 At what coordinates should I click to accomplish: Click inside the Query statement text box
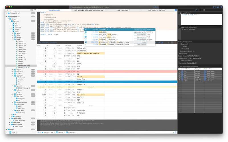click(201, 20)
